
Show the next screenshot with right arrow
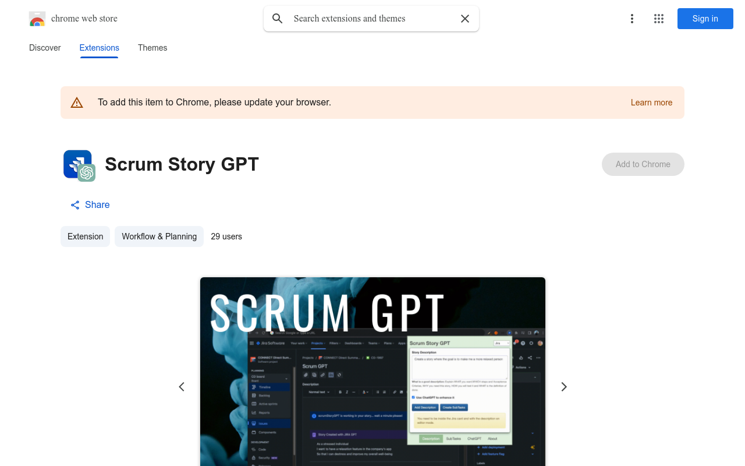(x=563, y=387)
